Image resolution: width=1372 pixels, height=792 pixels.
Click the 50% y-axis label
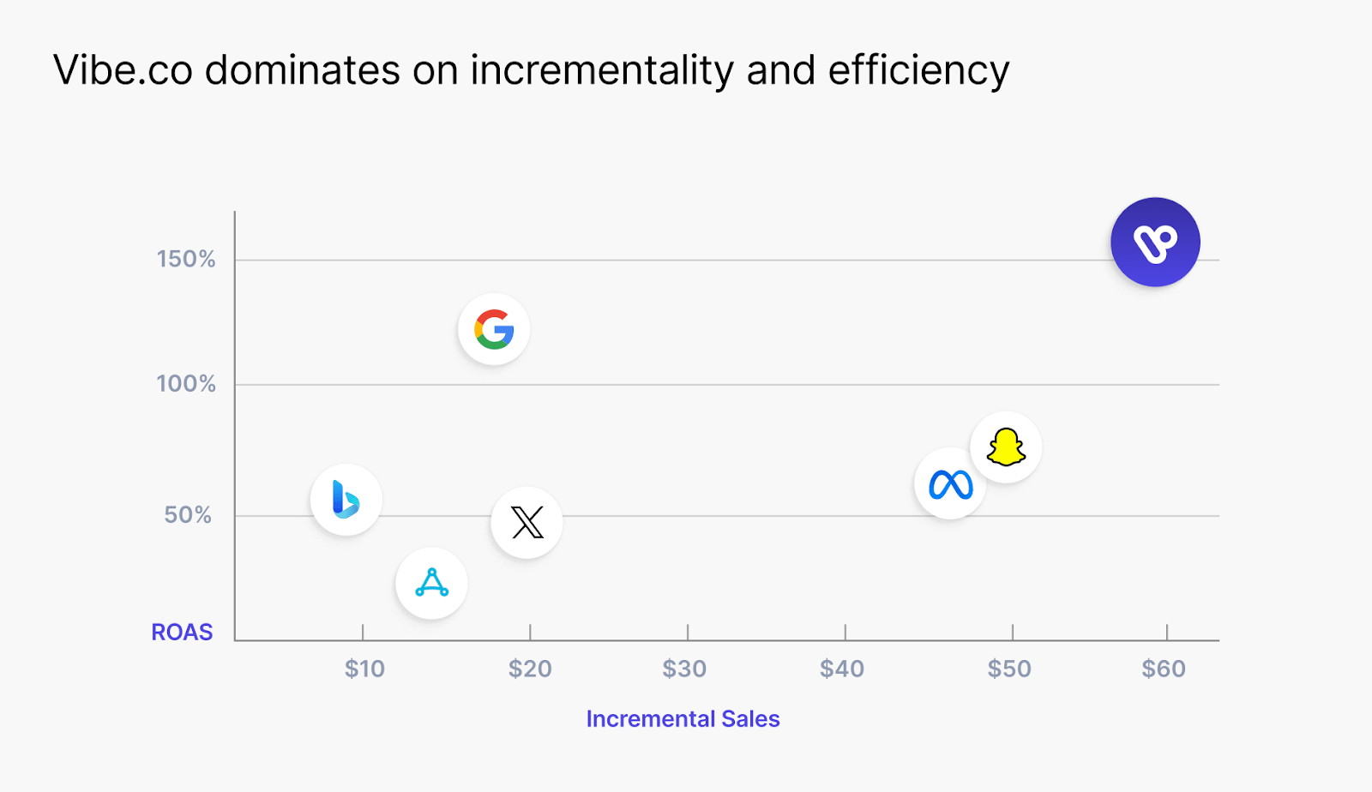tap(188, 515)
